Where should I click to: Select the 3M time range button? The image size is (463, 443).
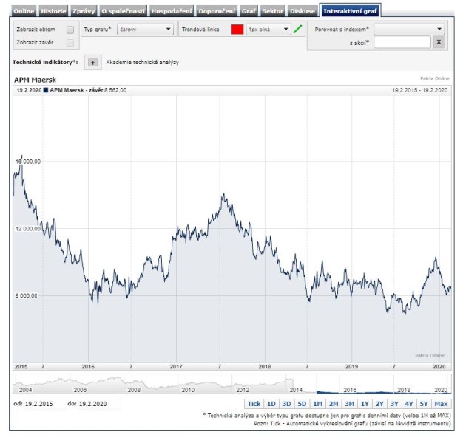pos(348,404)
